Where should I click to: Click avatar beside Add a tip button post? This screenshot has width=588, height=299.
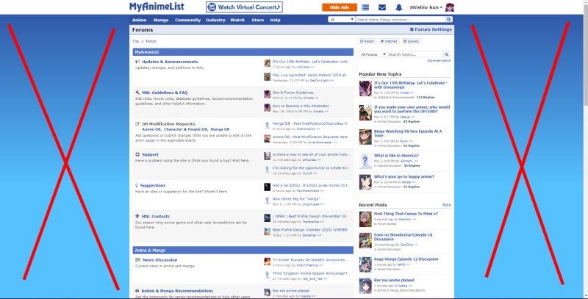click(267, 187)
